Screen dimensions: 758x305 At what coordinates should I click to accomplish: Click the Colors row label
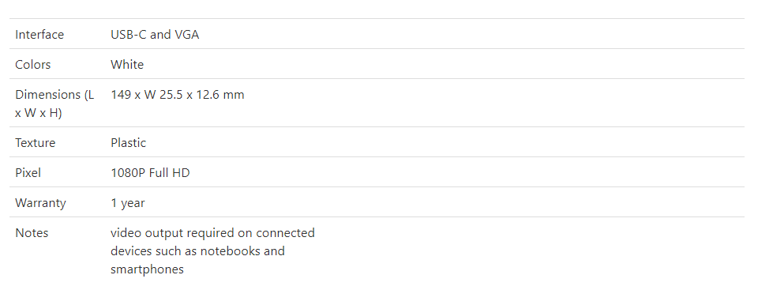(33, 65)
